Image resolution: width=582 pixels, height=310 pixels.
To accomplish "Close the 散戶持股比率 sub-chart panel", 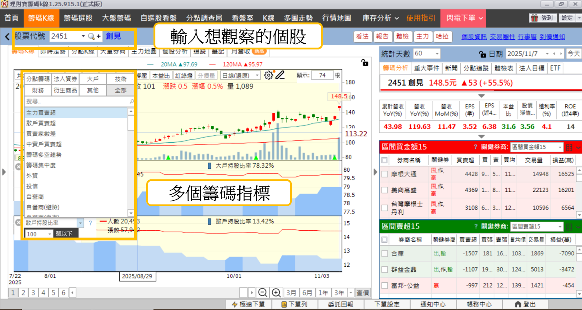I will [x=18, y=222].
